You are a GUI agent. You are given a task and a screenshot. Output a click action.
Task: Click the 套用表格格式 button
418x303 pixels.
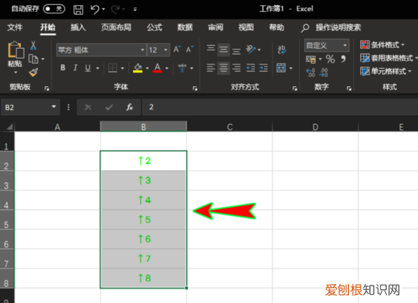pyautogui.click(x=389, y=58)
